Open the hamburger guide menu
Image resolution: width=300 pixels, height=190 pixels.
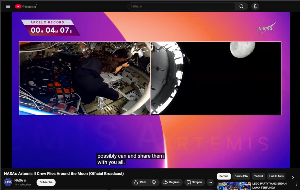click(x=8, y=6)
